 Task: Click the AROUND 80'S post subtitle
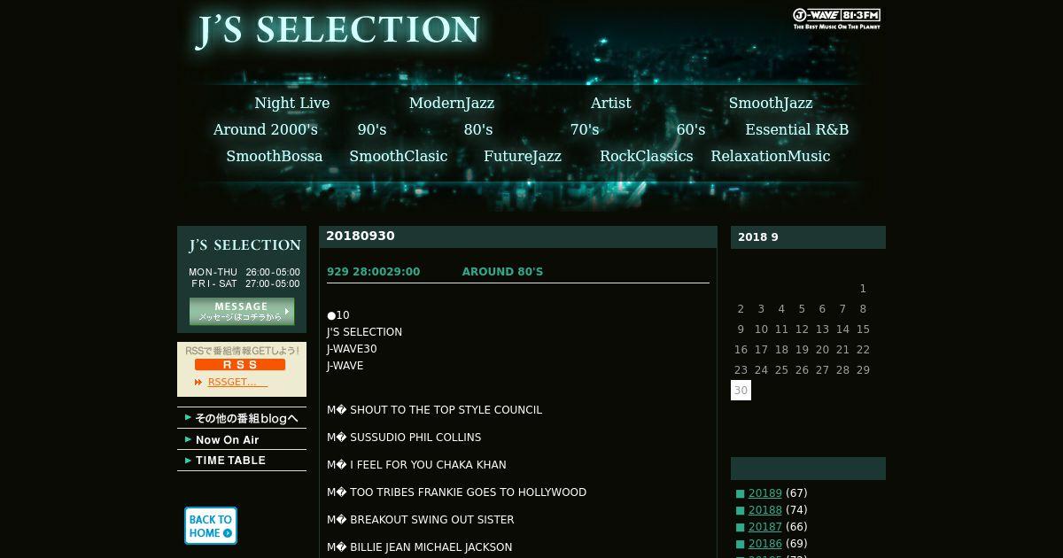coord(502,272)
